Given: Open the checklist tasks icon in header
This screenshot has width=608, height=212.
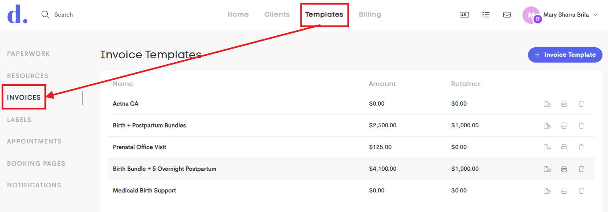Looking at the screenshot, I should pyautogui.click(x=485, y=14).
